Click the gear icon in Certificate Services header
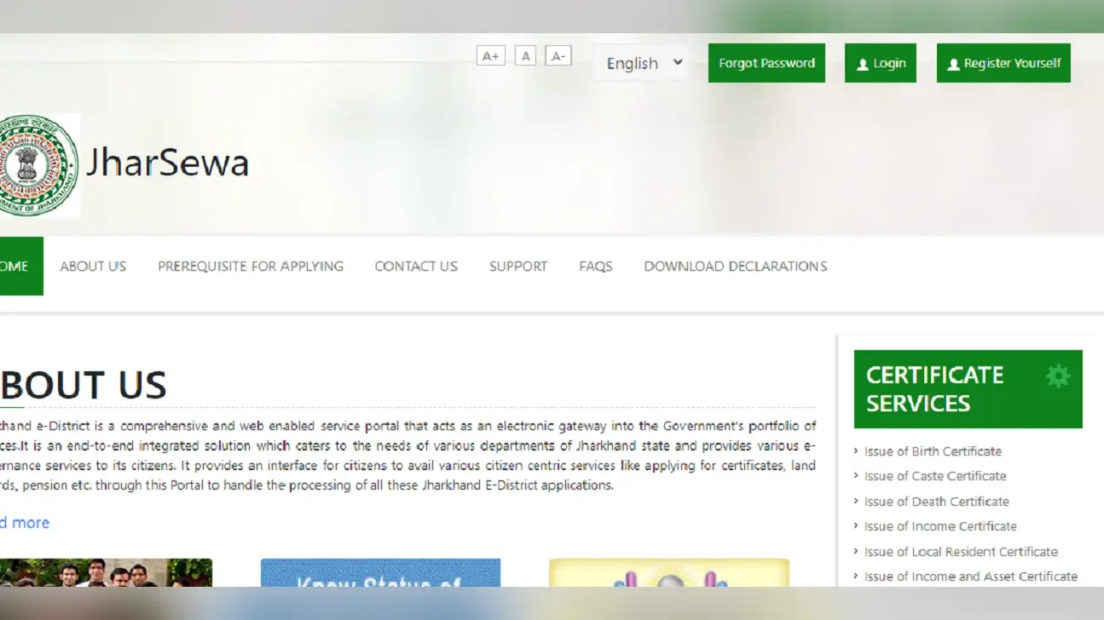The image size is (1104, 620). 1057,376
